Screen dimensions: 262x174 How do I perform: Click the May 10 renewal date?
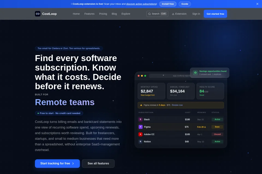tap(201, 142)
